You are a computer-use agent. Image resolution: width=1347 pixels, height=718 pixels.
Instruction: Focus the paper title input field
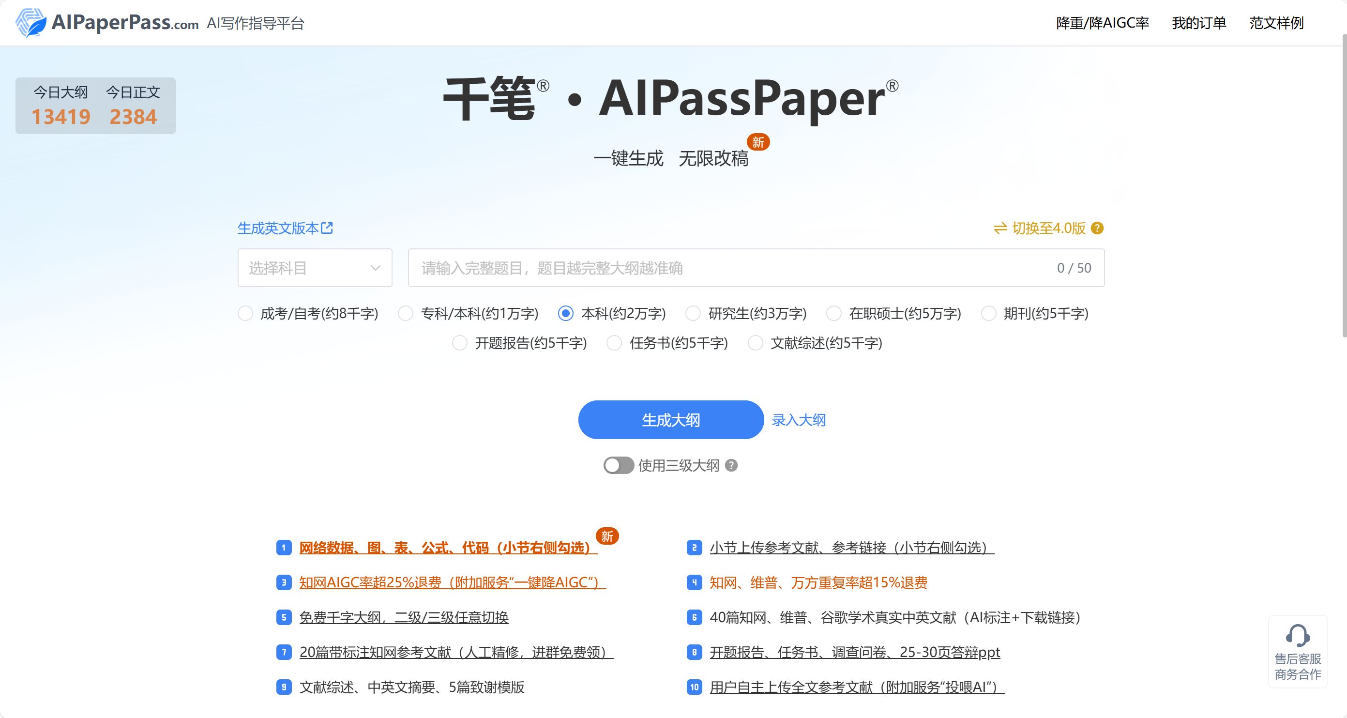(756, 268)
